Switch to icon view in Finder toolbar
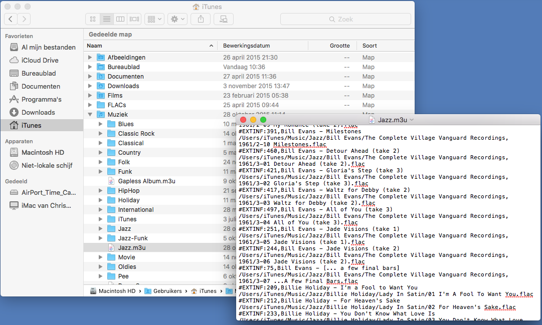This screenshot has height=325, width=542. (93, 19)
